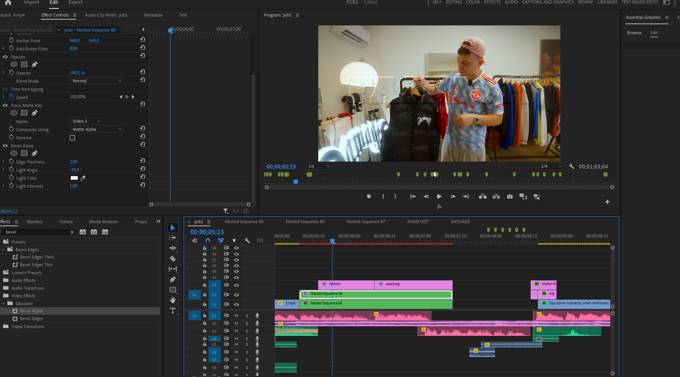Expand Edge Thickness parameter

point(3,162)
